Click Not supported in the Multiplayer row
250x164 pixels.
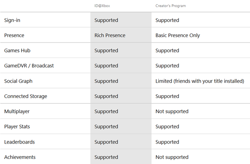coord(172,111)
